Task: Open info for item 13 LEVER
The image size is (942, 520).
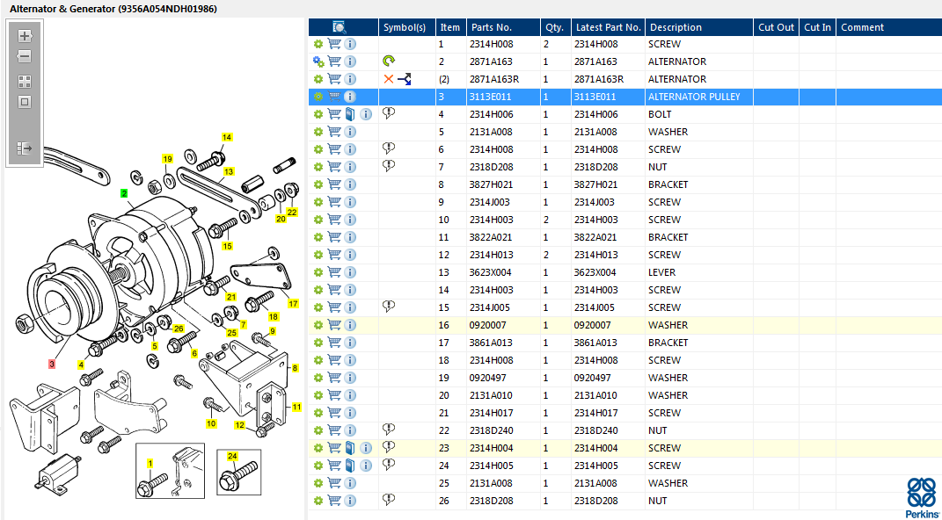Action: [x=350, y=272]
